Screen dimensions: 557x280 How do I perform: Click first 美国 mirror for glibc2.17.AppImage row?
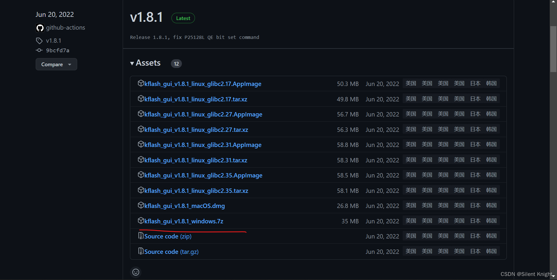click(x=411, y=83)
